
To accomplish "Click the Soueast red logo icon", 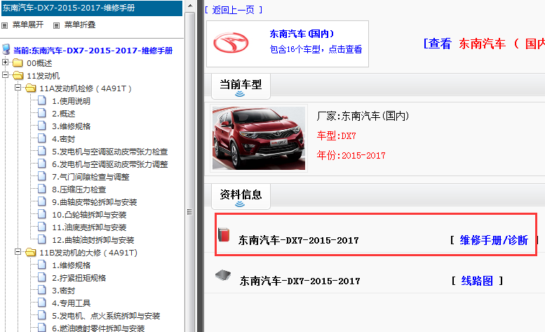I will [x=231, y=43].
